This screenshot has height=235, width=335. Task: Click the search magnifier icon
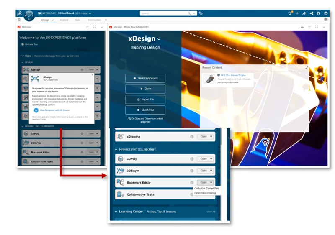click(189, 13)
